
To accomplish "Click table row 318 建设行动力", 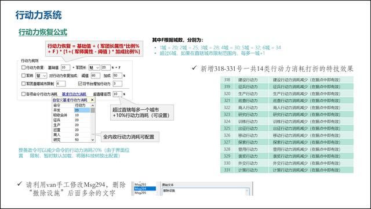I will [x=287, y=80].
